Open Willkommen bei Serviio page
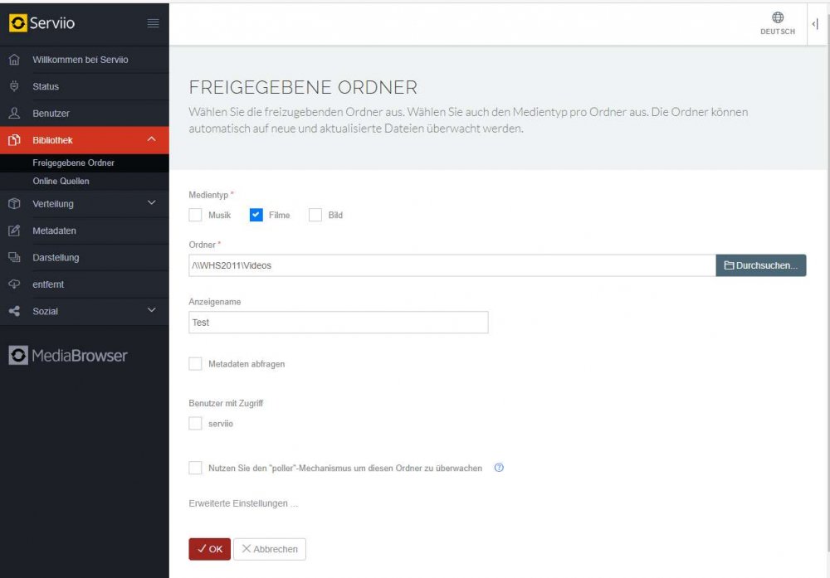This screenshot has width=830, height=578. coord(84,60)
